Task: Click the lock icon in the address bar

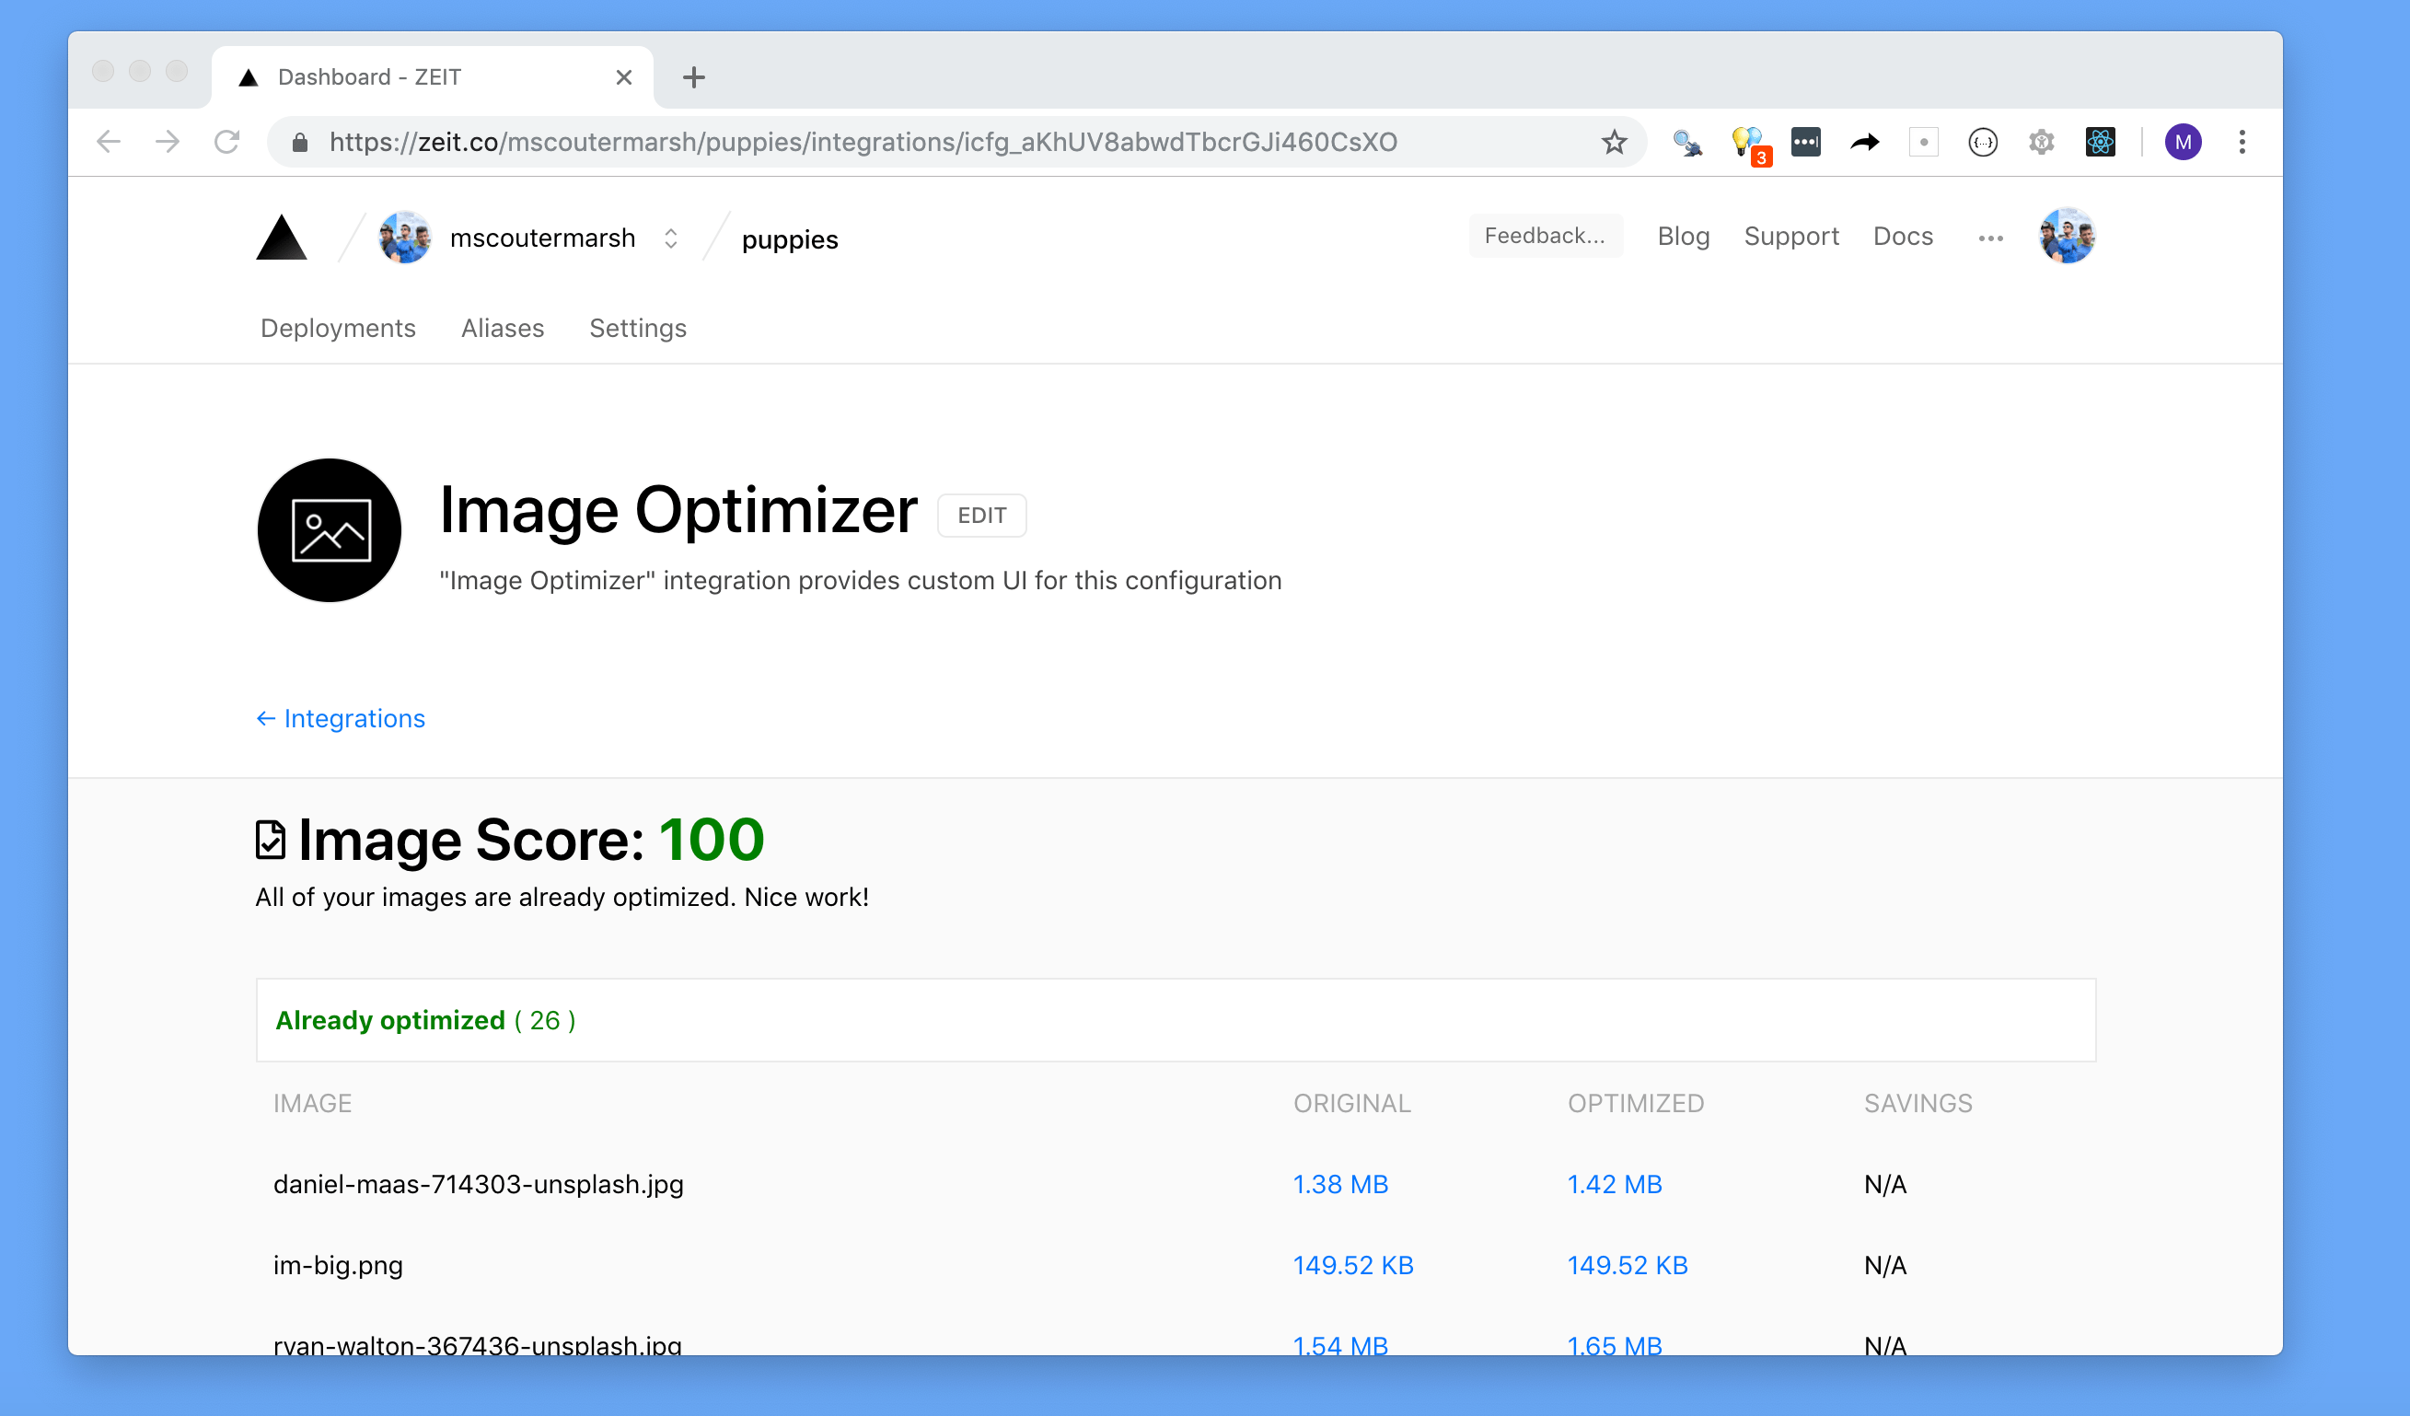Action: point(300,143)
